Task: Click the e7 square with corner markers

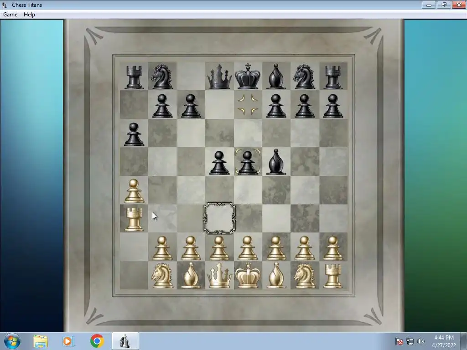Action: tap(248, 104)
